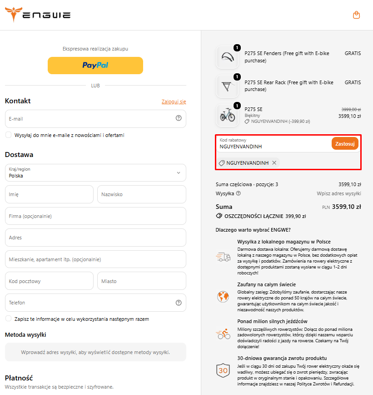Click the e-mail field help icon
Viewport: 373px width, 395px height.
[x=179, y=118]
